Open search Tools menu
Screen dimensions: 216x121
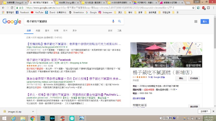119,30
